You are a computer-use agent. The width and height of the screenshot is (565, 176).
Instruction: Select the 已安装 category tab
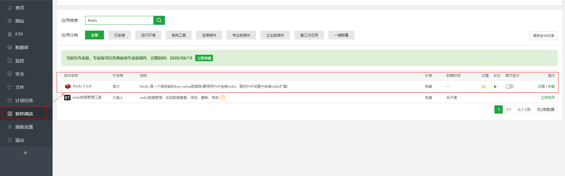click(x=120, y=35)
